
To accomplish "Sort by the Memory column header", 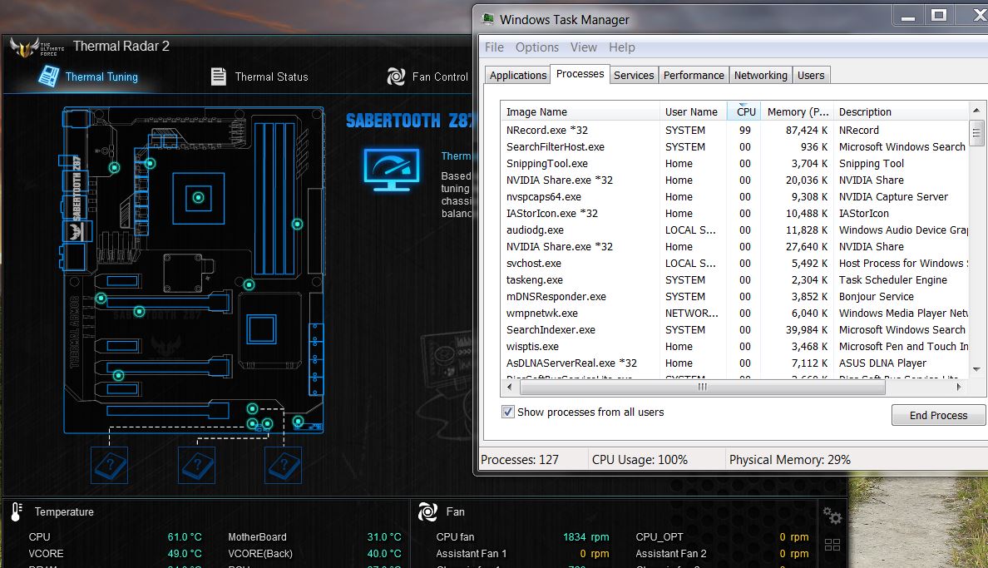I will [797, 111].
